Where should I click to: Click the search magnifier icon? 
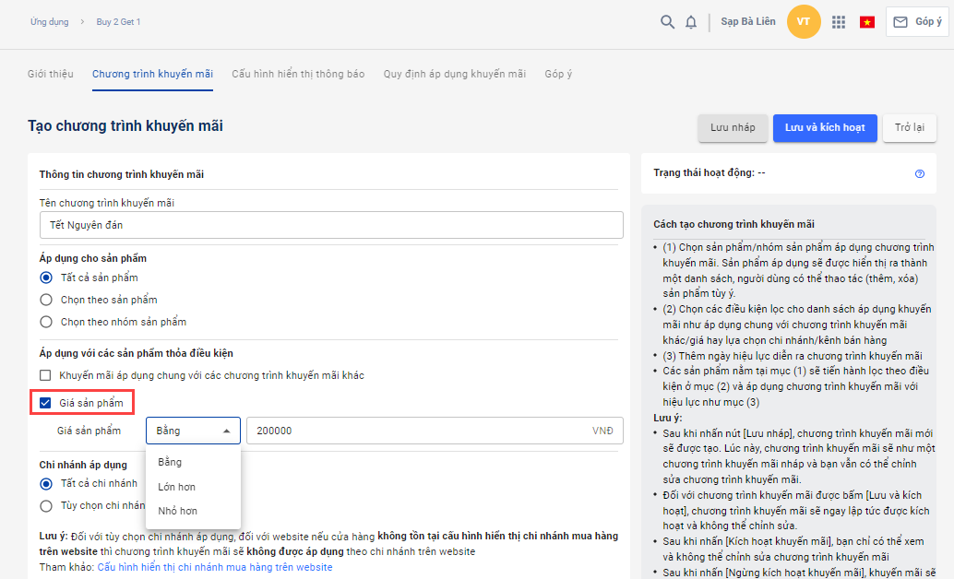pyautogui.click(x=667, y=22)
